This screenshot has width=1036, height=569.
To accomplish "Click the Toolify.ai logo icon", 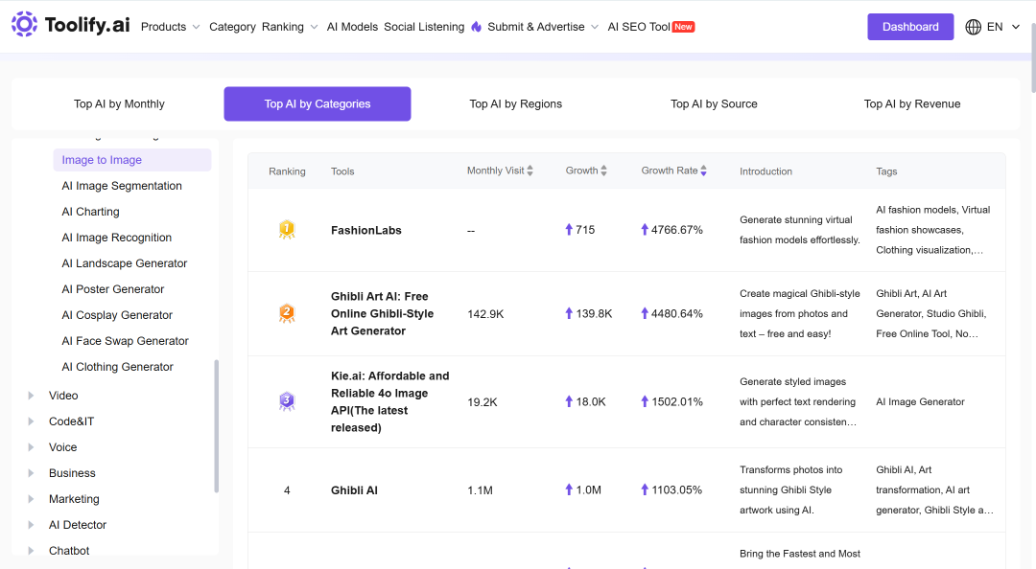I will [24, 24].
